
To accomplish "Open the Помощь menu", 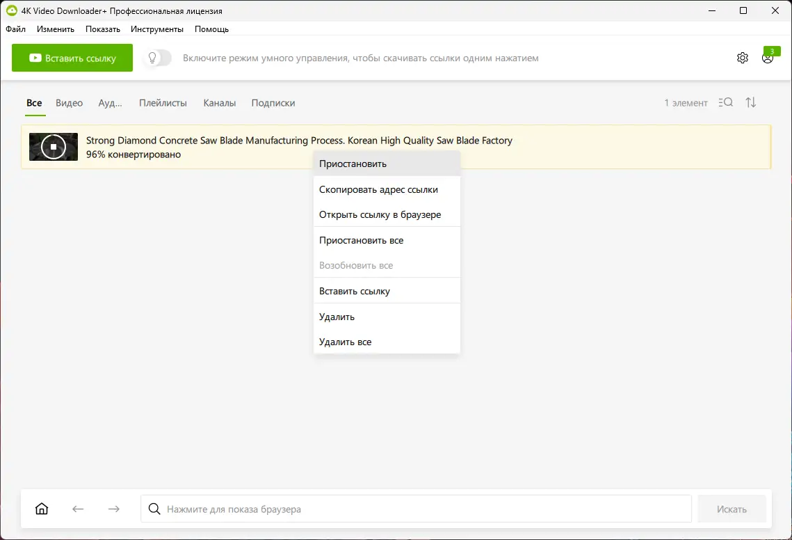I will point(211,29).
